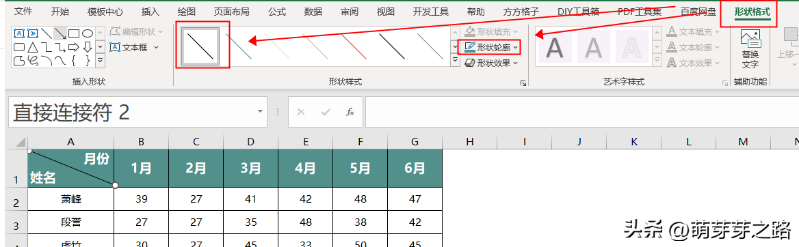This screenshot has height=247, width=799.
Task: Click the 6月 header cell
Action: click(x=415, y=169)
